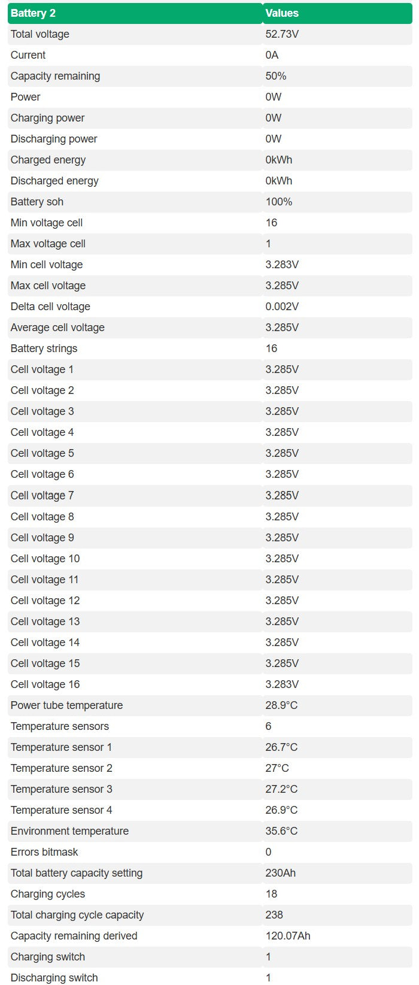Image resolution: width=419 pixels, height=985 pixels.
Task: Click the Battery soh value 100%
Action: pyautogui.click(x=279, y=202)
